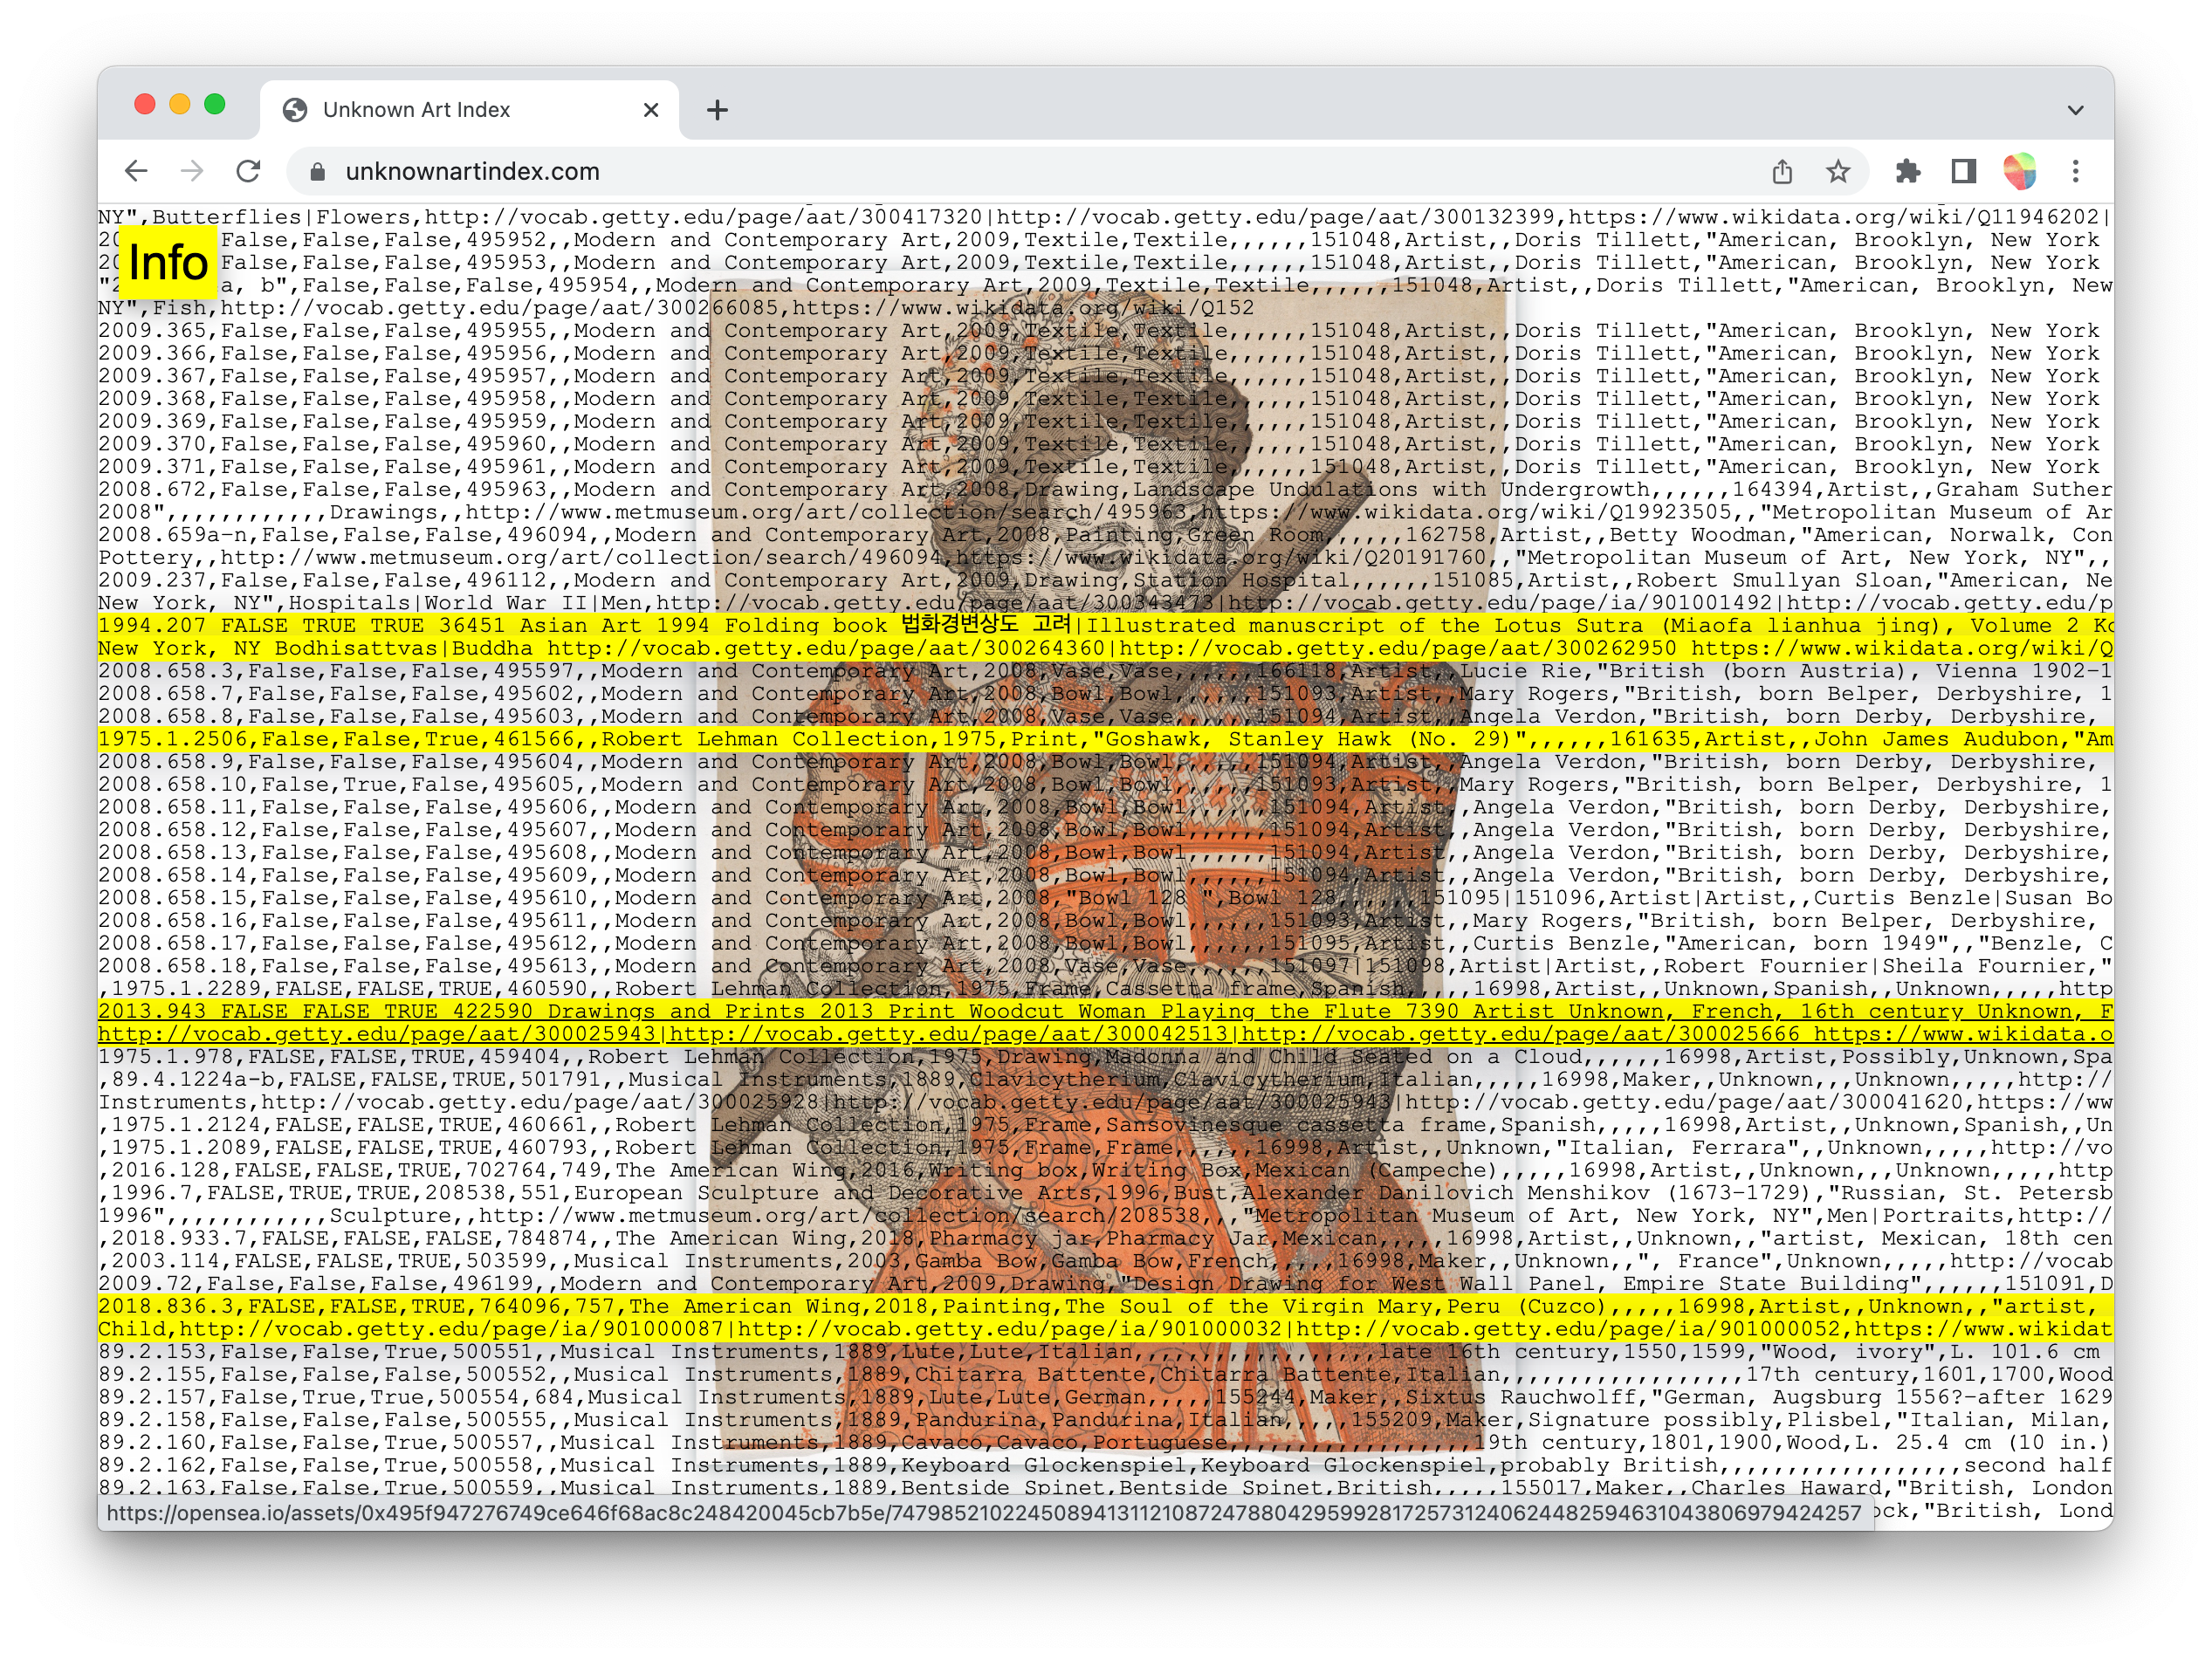
Task: Reload the Unknown Art Index page
Action: click(x=248, y=171)
